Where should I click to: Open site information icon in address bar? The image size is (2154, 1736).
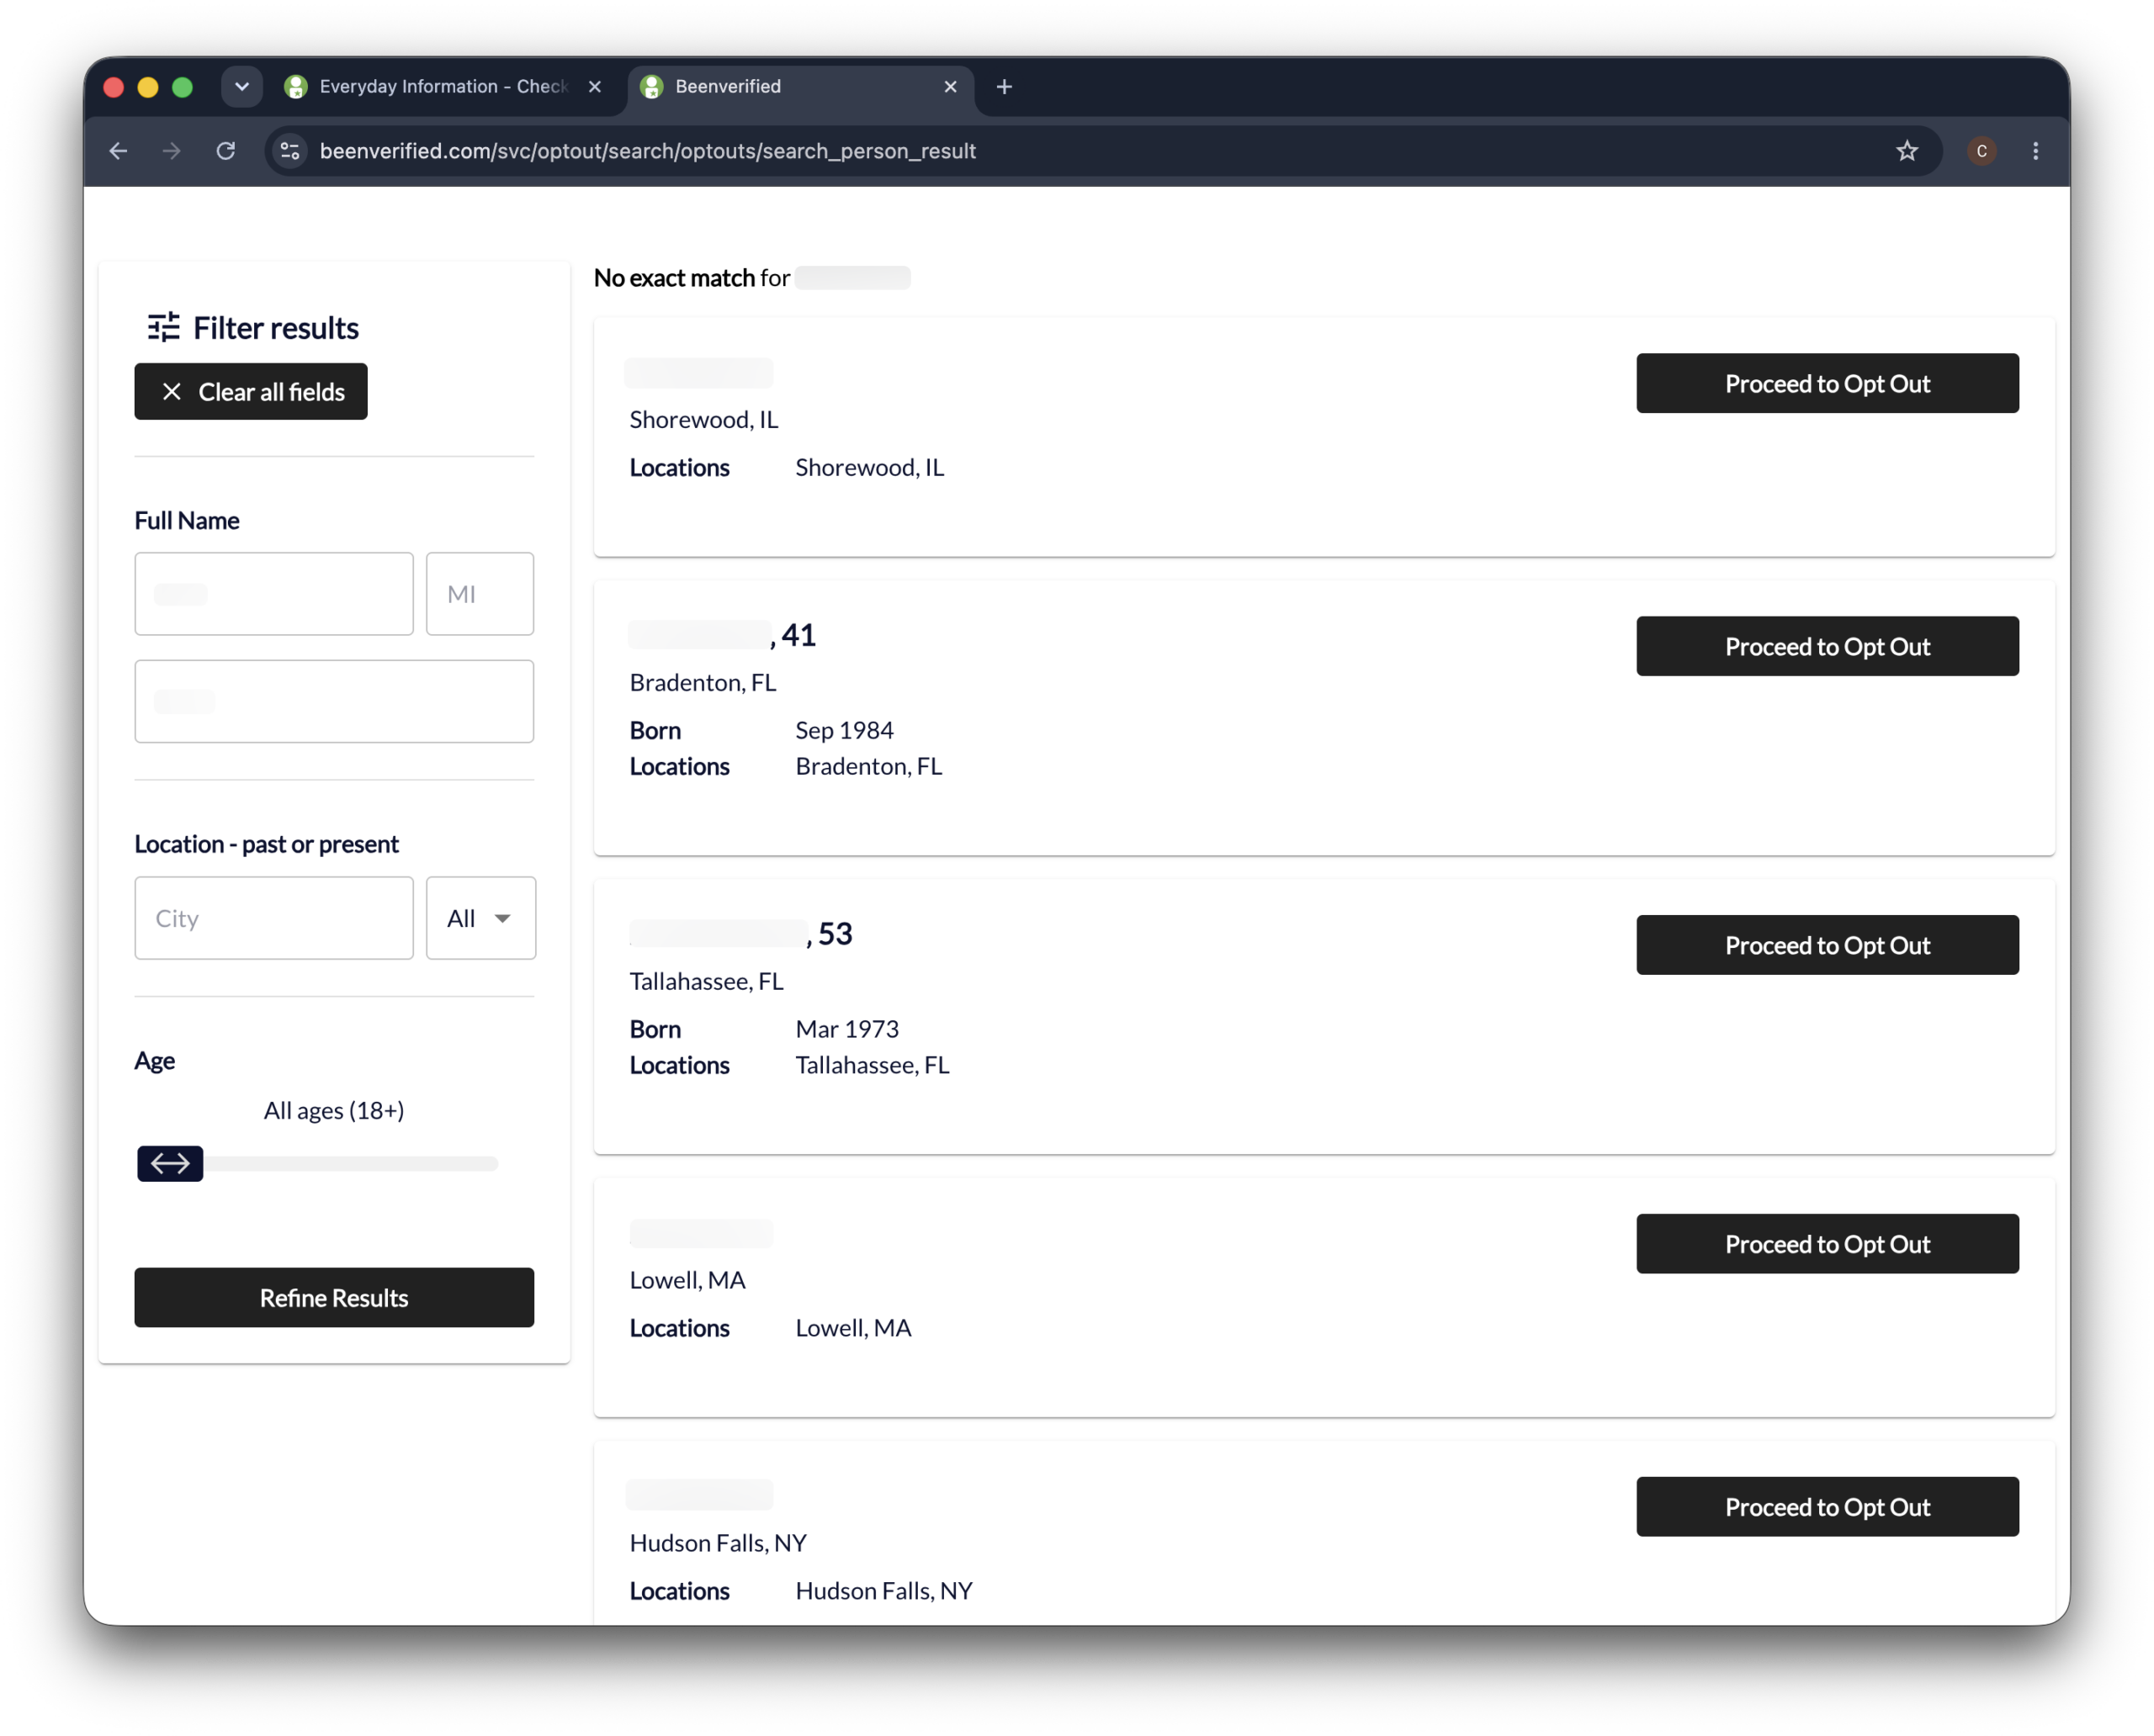290,151
